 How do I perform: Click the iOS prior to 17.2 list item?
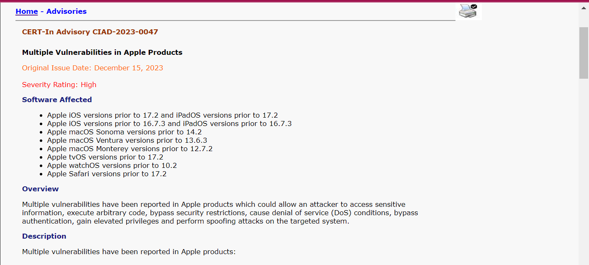(x=162, y=115)
